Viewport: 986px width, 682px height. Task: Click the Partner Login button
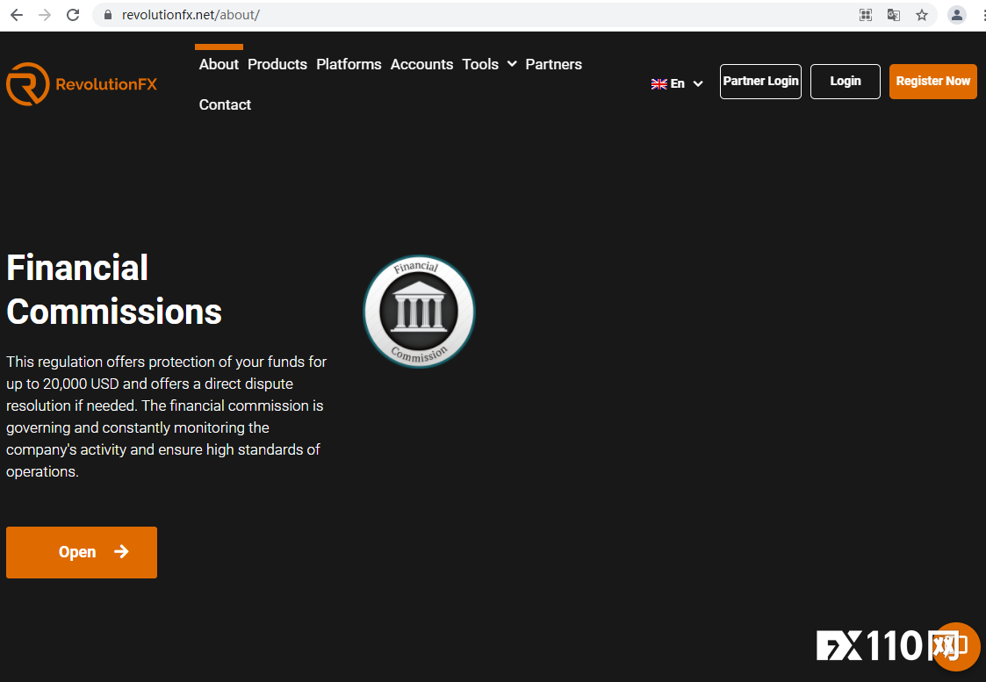760,81
